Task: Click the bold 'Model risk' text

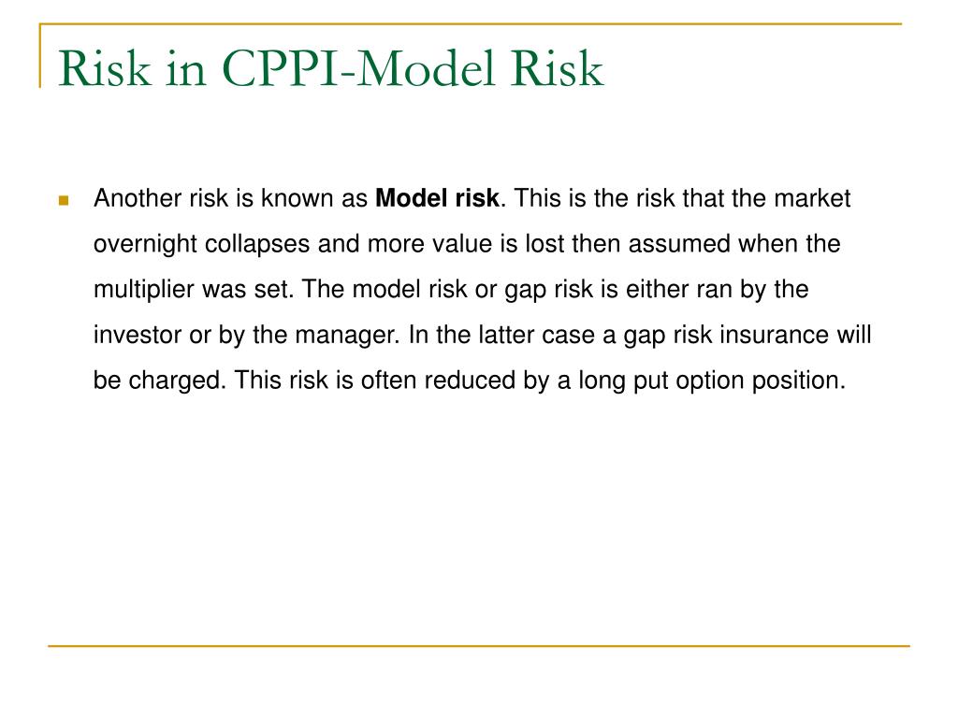Action: [437, 198]
